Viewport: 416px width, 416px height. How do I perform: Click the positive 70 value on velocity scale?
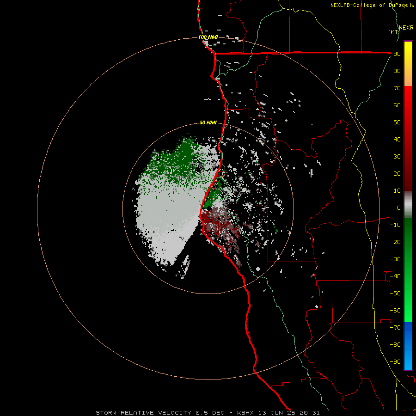click(397, 88)
